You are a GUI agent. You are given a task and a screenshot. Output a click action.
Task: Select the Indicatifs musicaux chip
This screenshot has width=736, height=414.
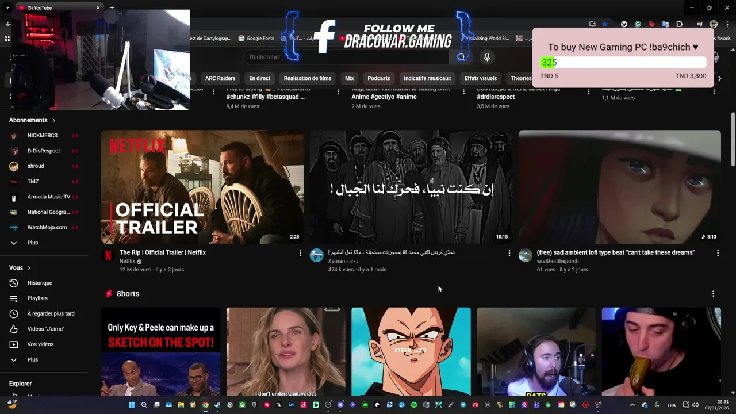[x=427, y=78]
